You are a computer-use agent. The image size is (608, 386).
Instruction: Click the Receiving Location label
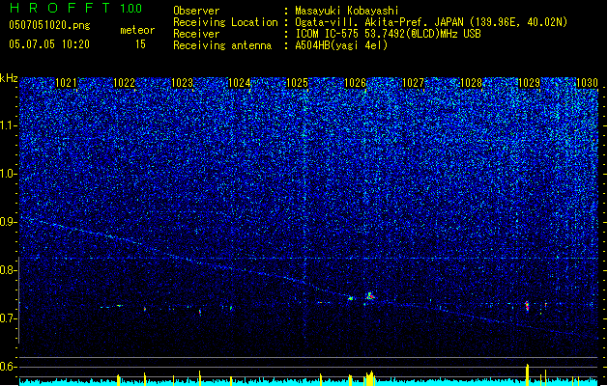tap(225, 22)
